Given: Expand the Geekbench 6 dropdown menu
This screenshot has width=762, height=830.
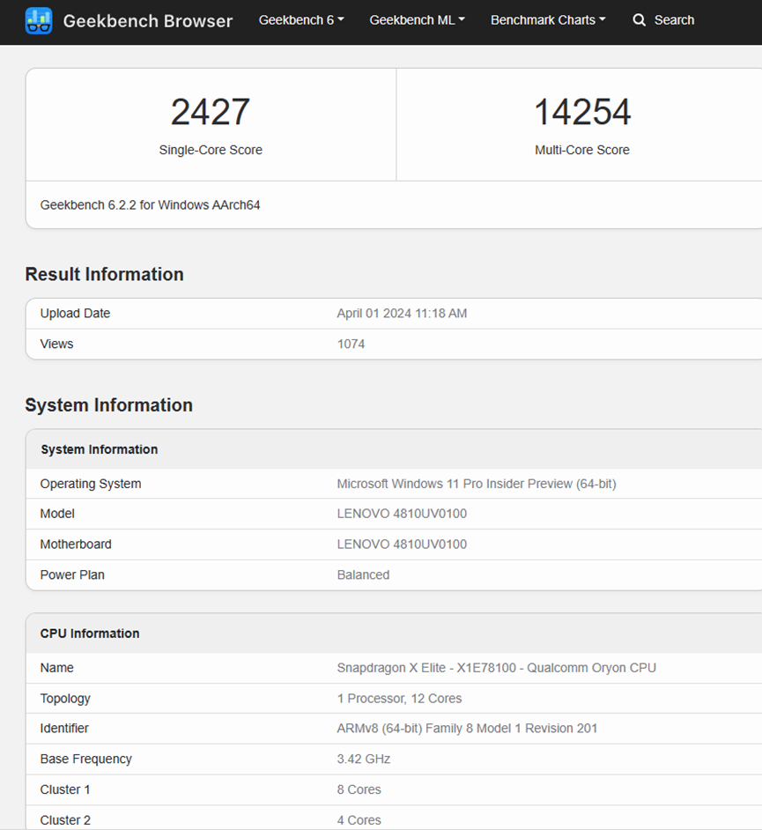Looking at the screenshot, I should click(301, 20).
